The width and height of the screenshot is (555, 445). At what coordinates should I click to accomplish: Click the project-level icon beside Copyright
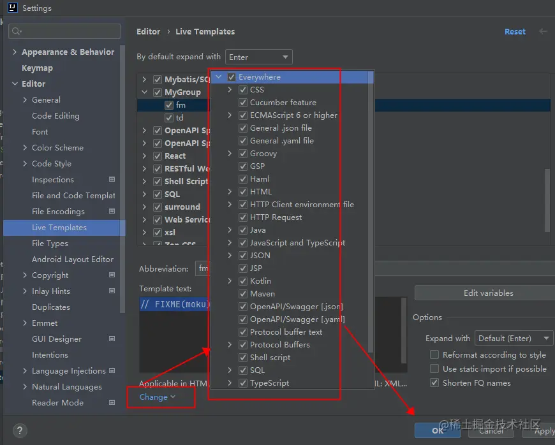click(112, 275)
